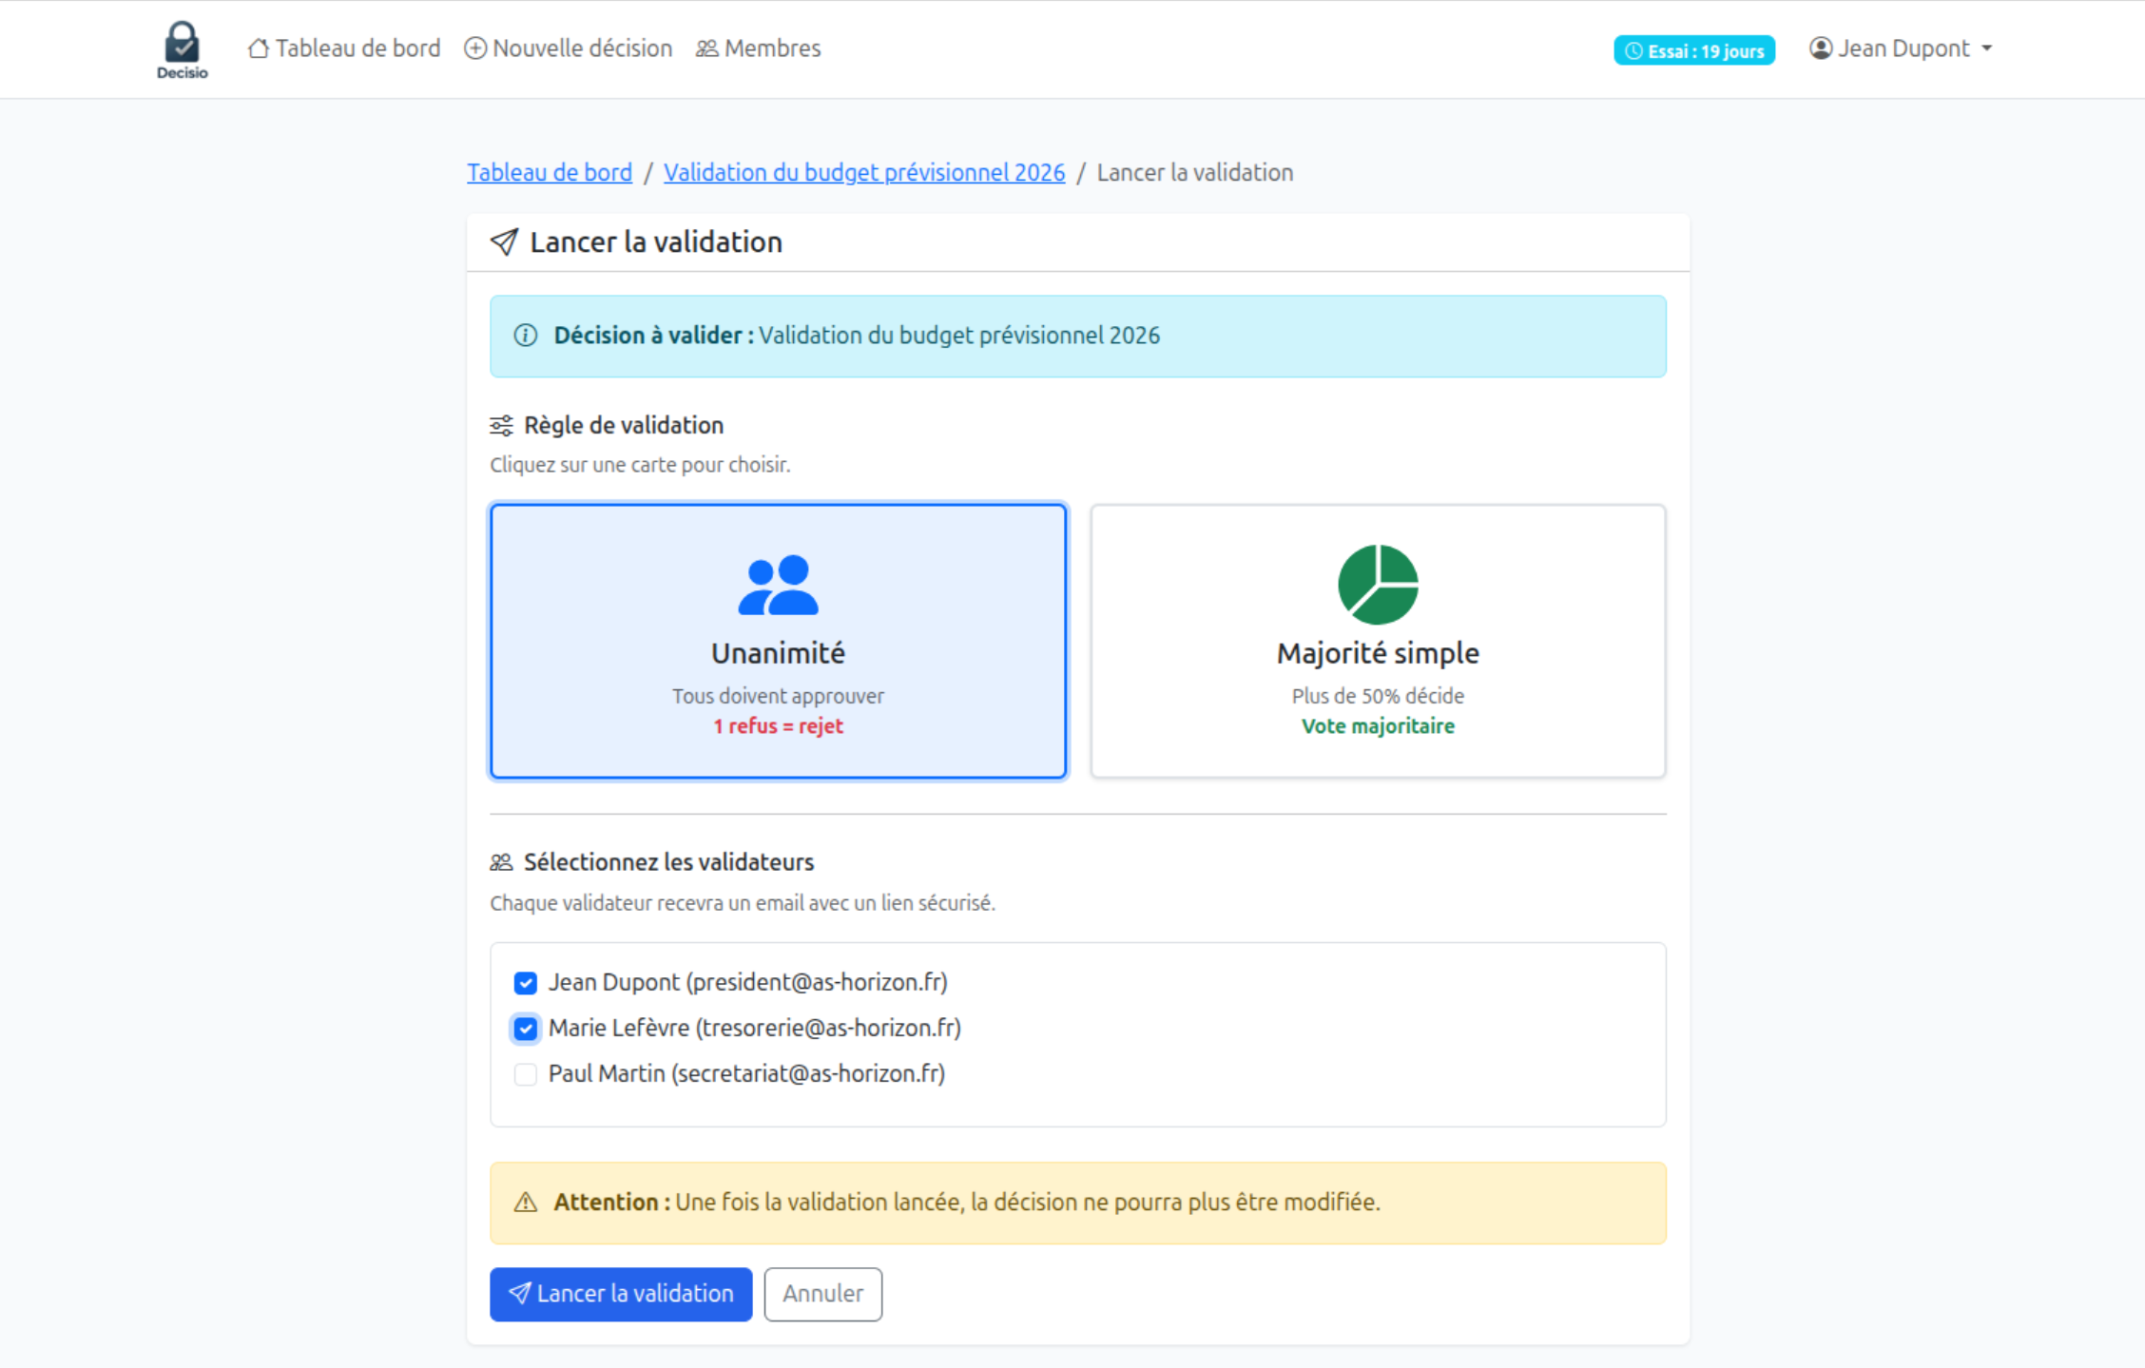Click the user profile icon
The image size is (2145, 1368).
[1820, 48]
